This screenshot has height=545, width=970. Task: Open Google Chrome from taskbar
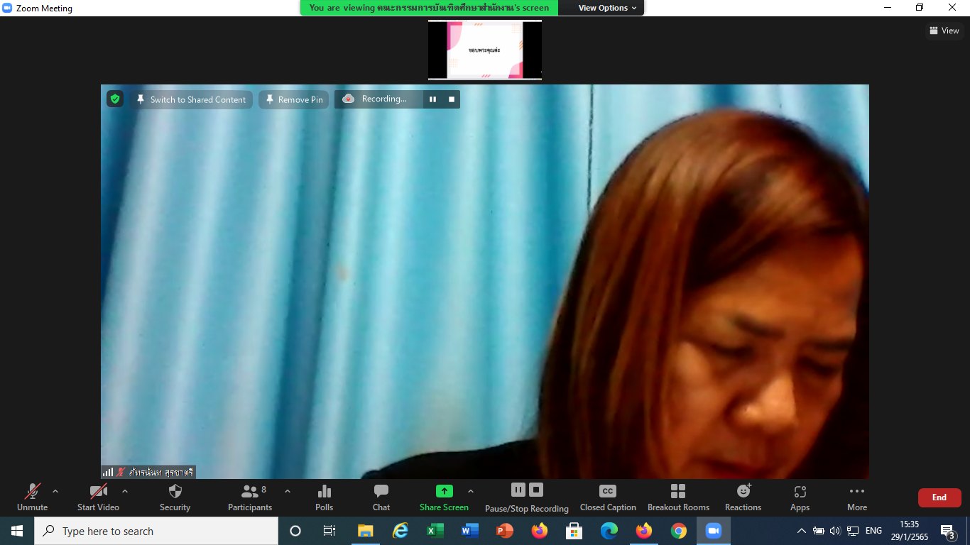pyautogui.click(x=679, y=531)
